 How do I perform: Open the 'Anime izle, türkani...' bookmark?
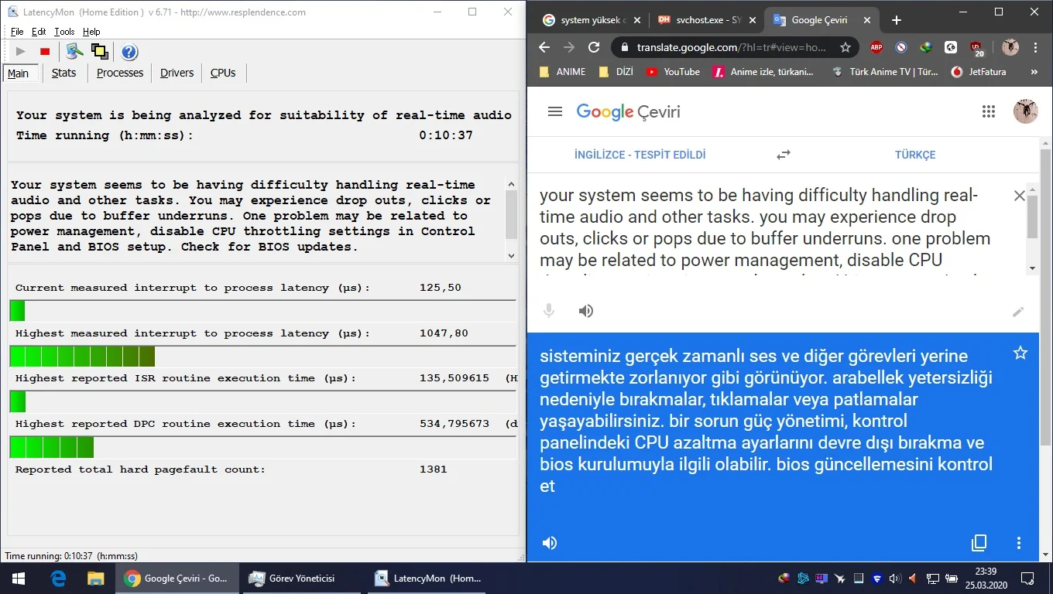(763, 72)
